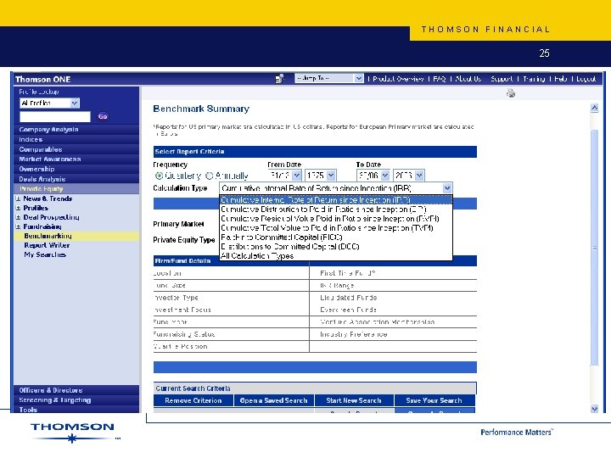The width and height of the screenshot is (611, 458).
Task: Select Private Equity in sidebar
Action: 76,189
